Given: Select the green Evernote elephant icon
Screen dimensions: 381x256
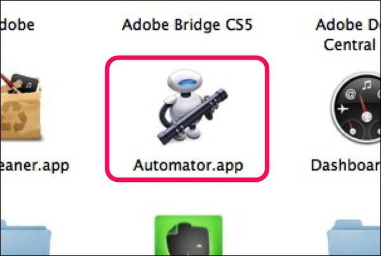Looking at the screenshot, I should point(189,235).
